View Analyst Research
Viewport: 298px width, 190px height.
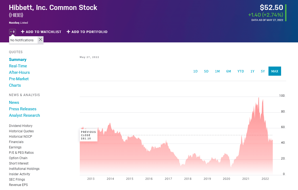[x=24, y=115]
